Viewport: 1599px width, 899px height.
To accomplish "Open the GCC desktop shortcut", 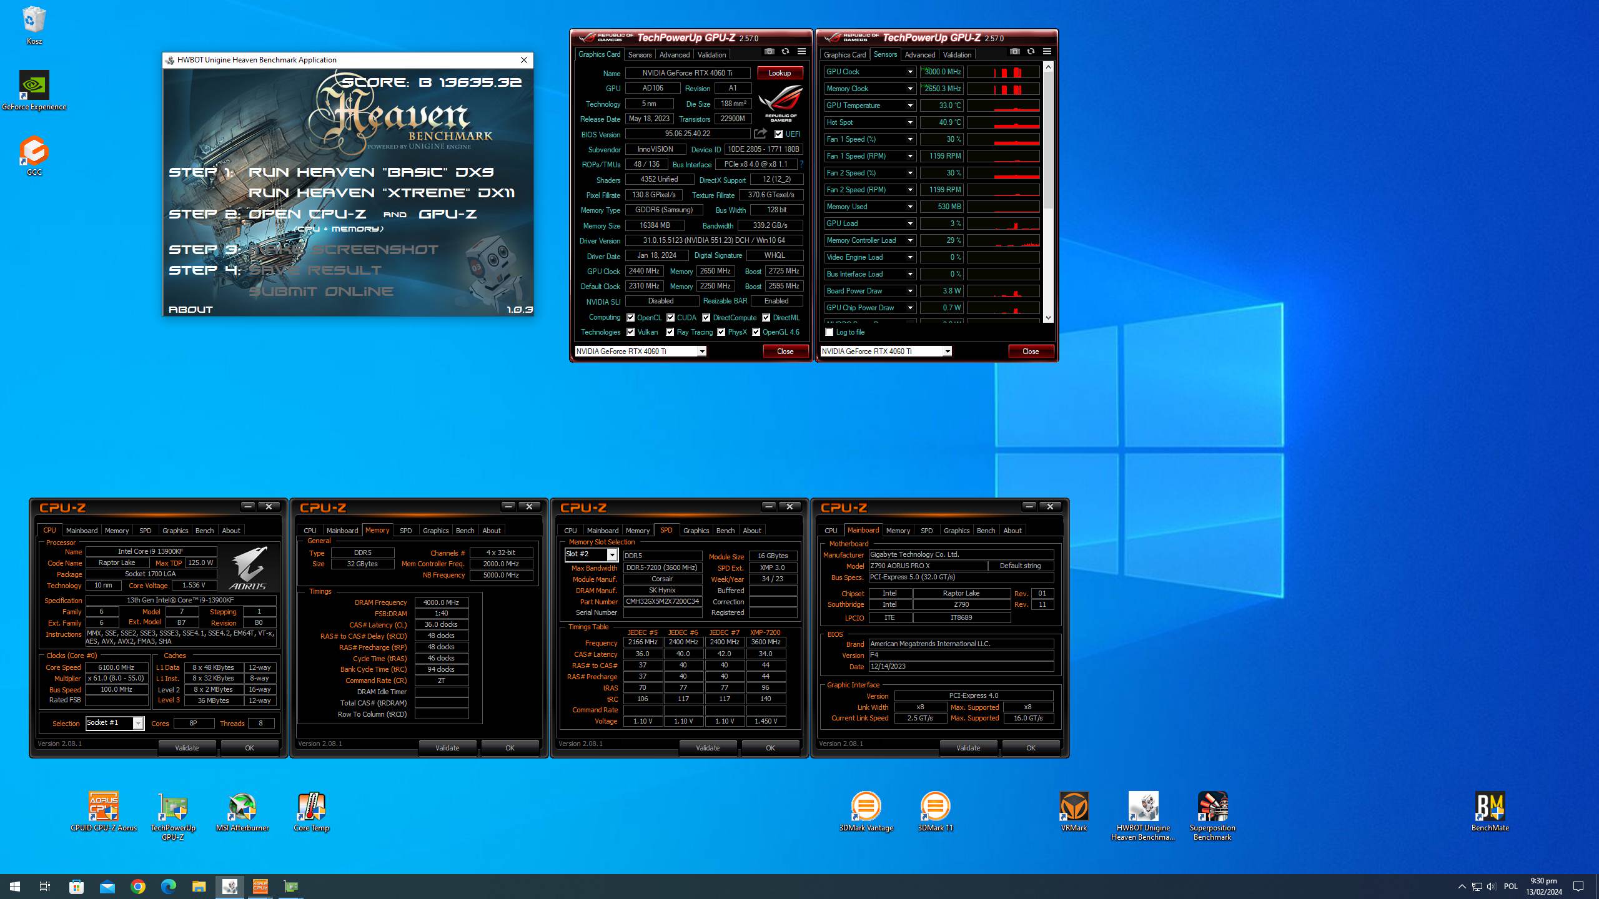I will (x=34, y=156).
